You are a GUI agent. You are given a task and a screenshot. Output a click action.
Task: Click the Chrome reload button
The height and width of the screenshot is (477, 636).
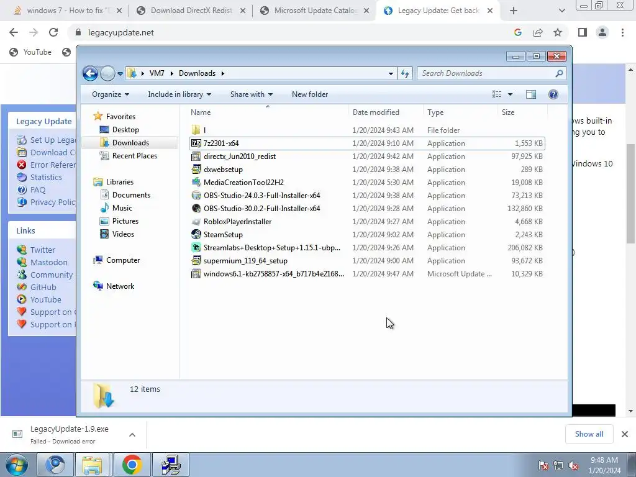click(53, 32)
